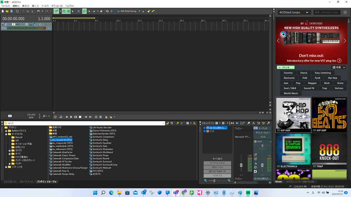Click the refresh icon in Plug-in Manager toolbar

tap(172, 123)
